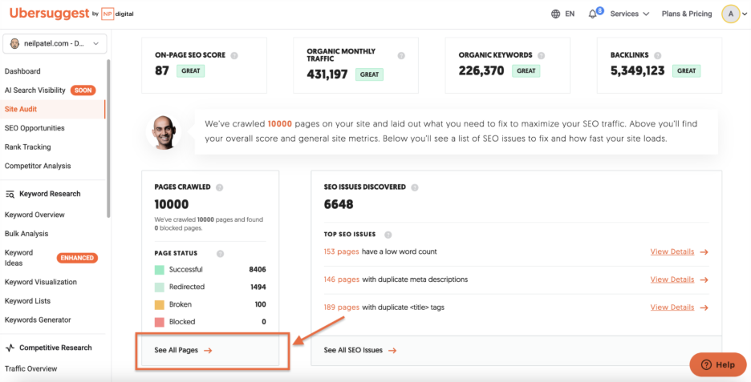Click the sidebar scrollbar
This screenshot has height=382, width=751.
coord(109,139)
